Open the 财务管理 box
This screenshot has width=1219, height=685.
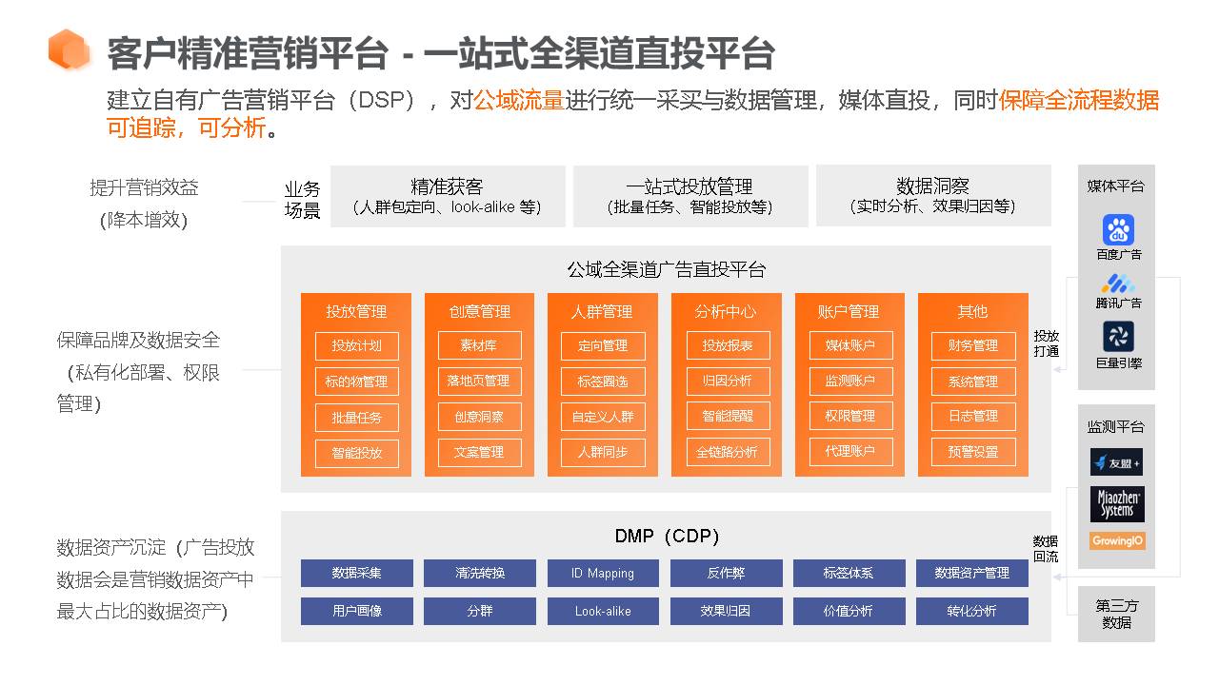pos(973,345)
